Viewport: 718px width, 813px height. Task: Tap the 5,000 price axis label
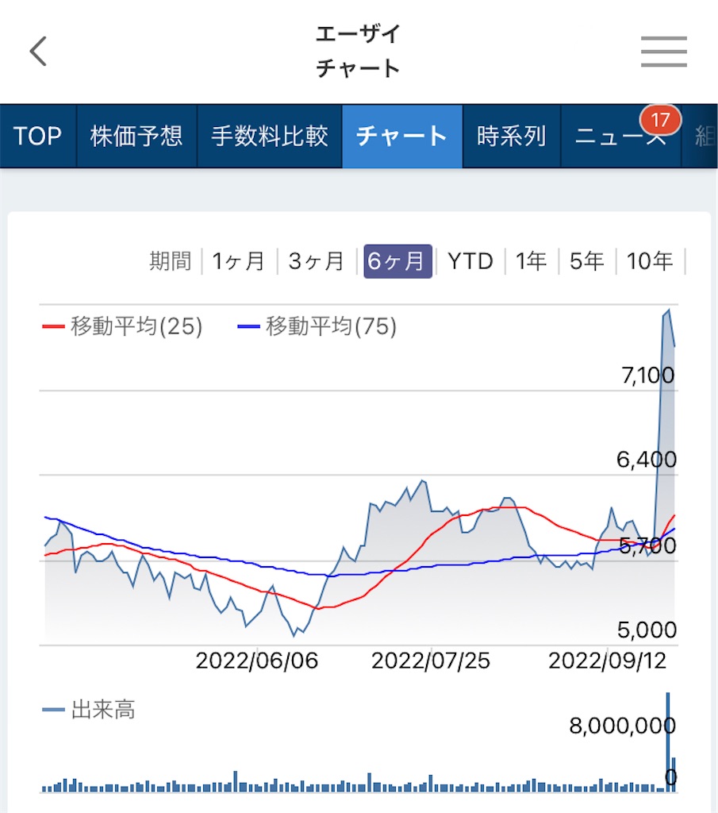[647, 630]
